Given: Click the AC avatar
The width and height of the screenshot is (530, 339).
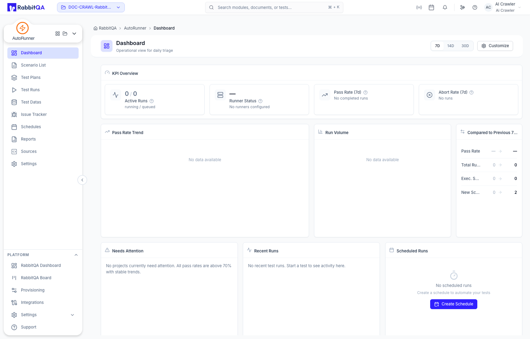Looking at the screenshot, I should coord(488,7).
